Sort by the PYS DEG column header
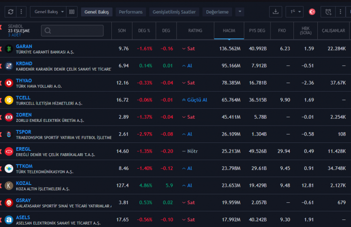Screen dimensions: 351x227 click(257, 31)
